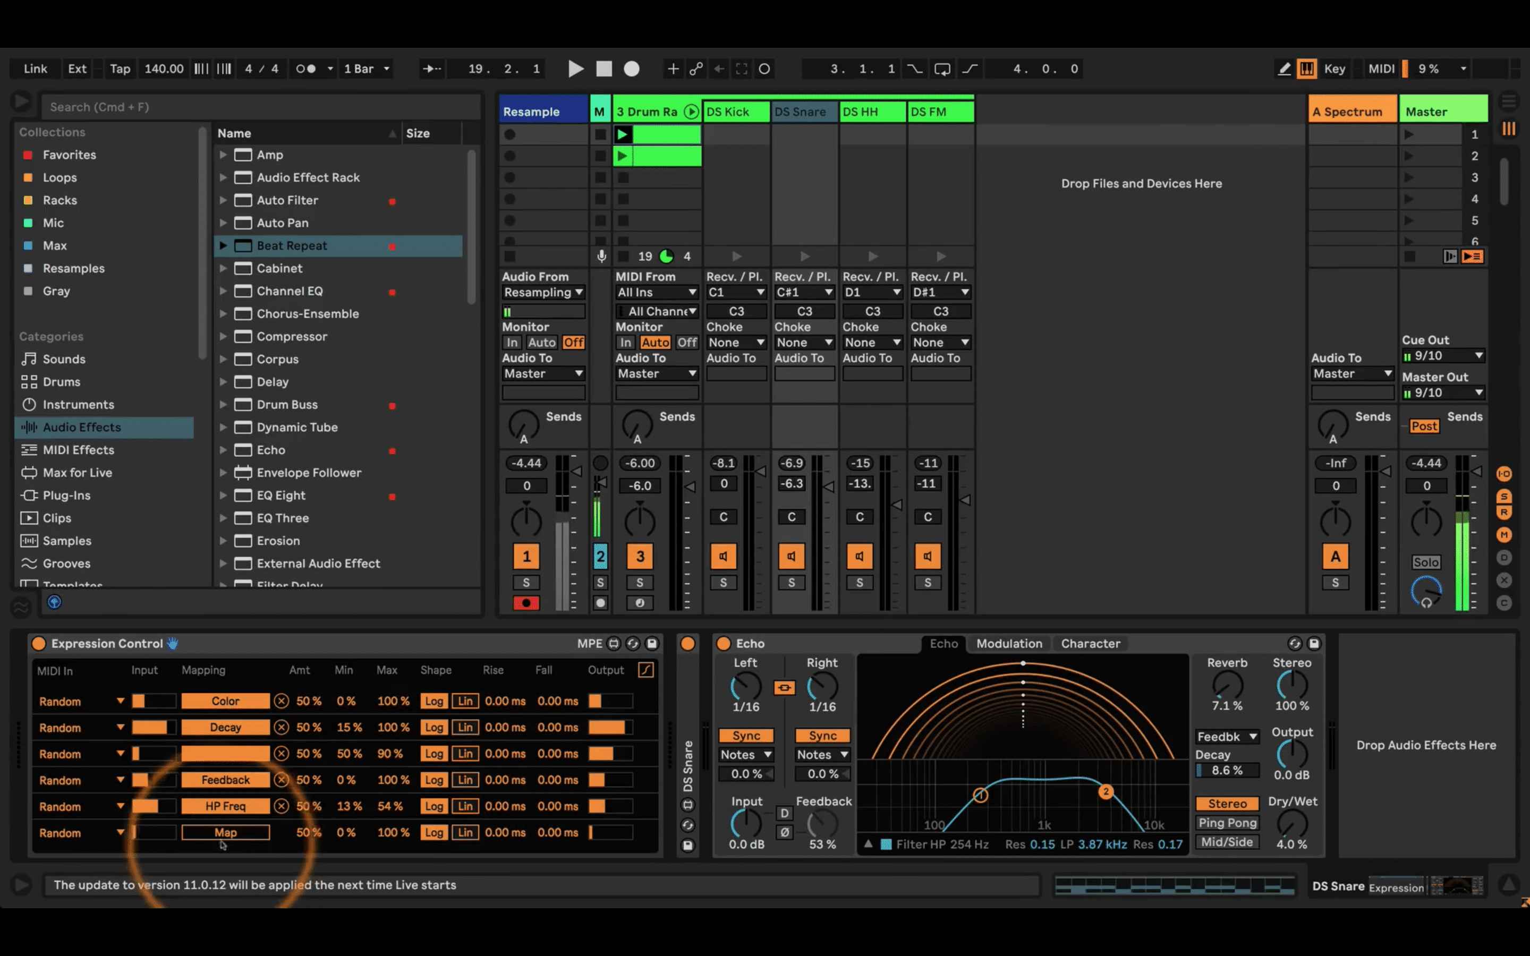Screen dimensions: 1530x956
Task: Select Drums in browser categories
Action: 61,382
